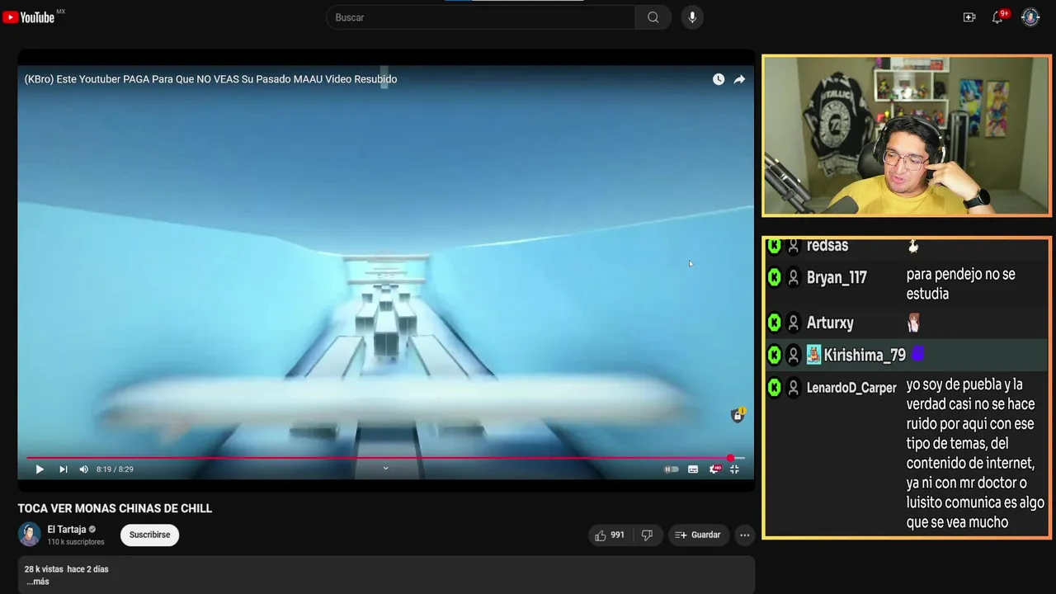Click the 8:19 / 8:29 time display

click(115, 469)
